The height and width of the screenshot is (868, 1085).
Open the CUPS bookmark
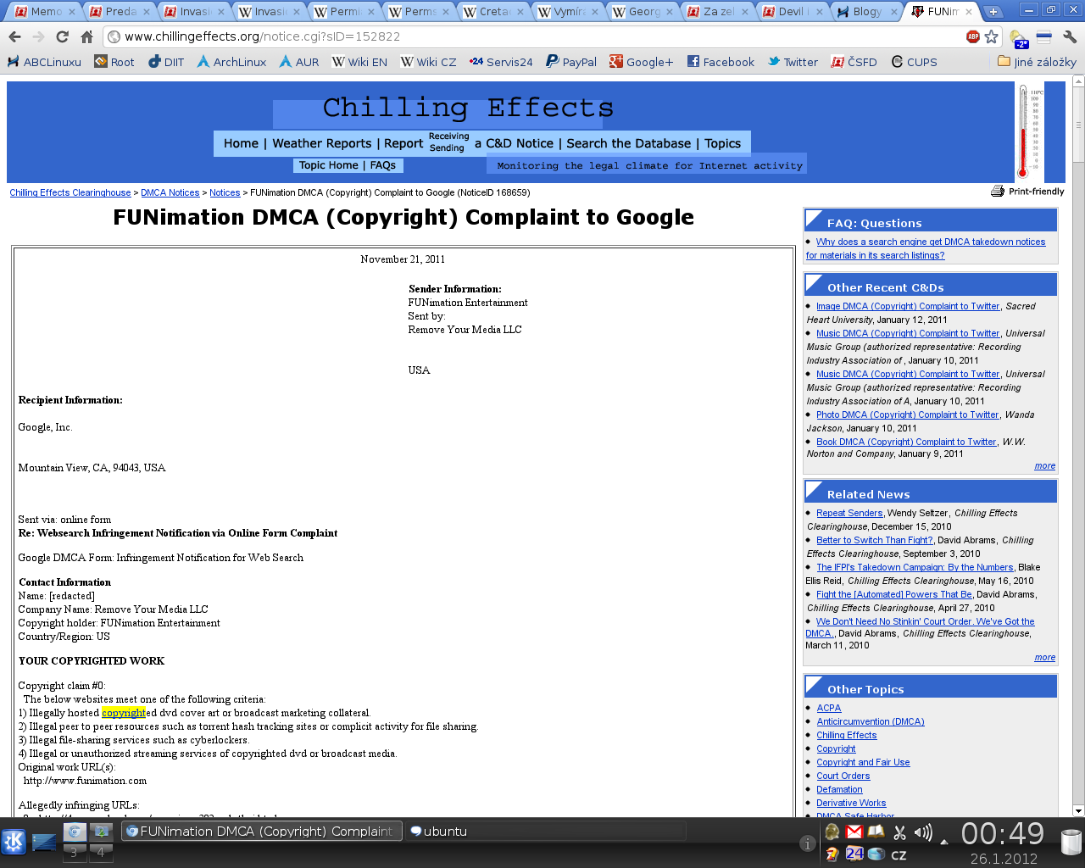pos(914,62)
